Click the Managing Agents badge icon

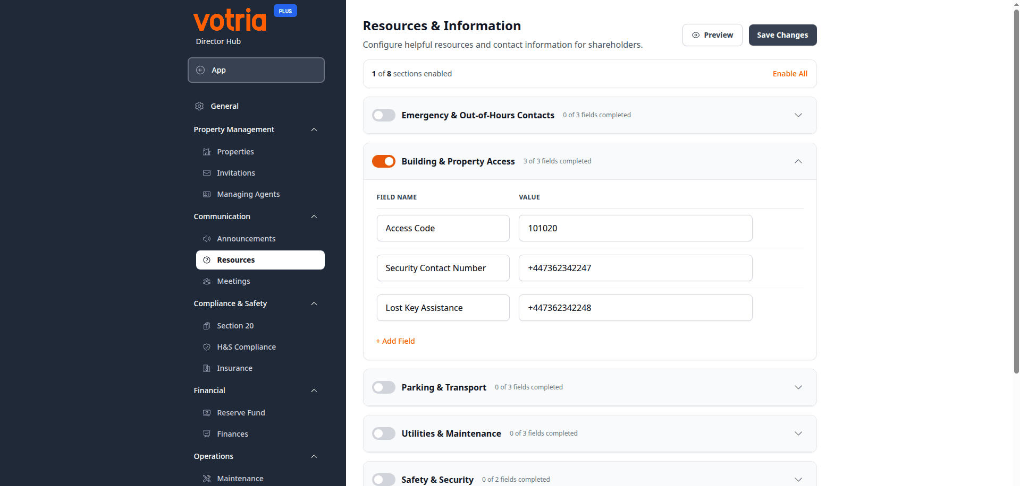click(x=207, y=194)
